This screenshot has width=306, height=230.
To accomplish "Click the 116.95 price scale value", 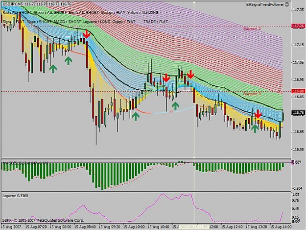I will [299, 79].
